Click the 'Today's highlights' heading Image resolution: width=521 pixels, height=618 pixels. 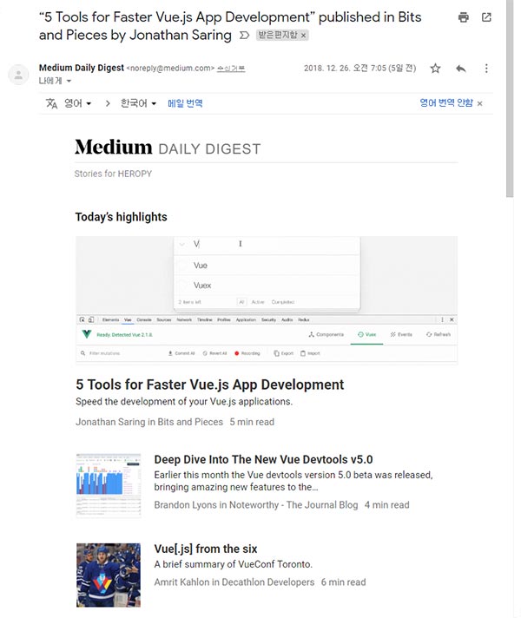pyautogui.click(x=121, y=217)
